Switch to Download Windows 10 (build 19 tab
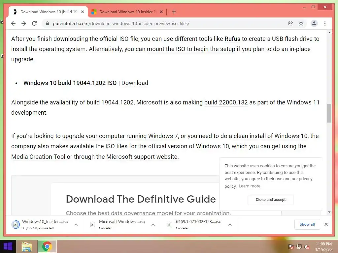338x253 pixels. [49, 12]
